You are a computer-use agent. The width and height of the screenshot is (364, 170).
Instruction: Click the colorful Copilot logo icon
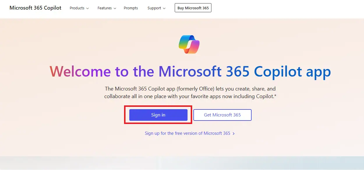click(x=189, y=44)
